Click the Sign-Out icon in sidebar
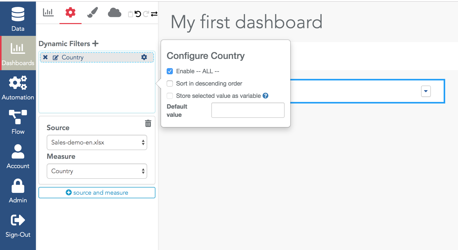The width and height of the screenshot is (458, 250). tap(18, 220)
